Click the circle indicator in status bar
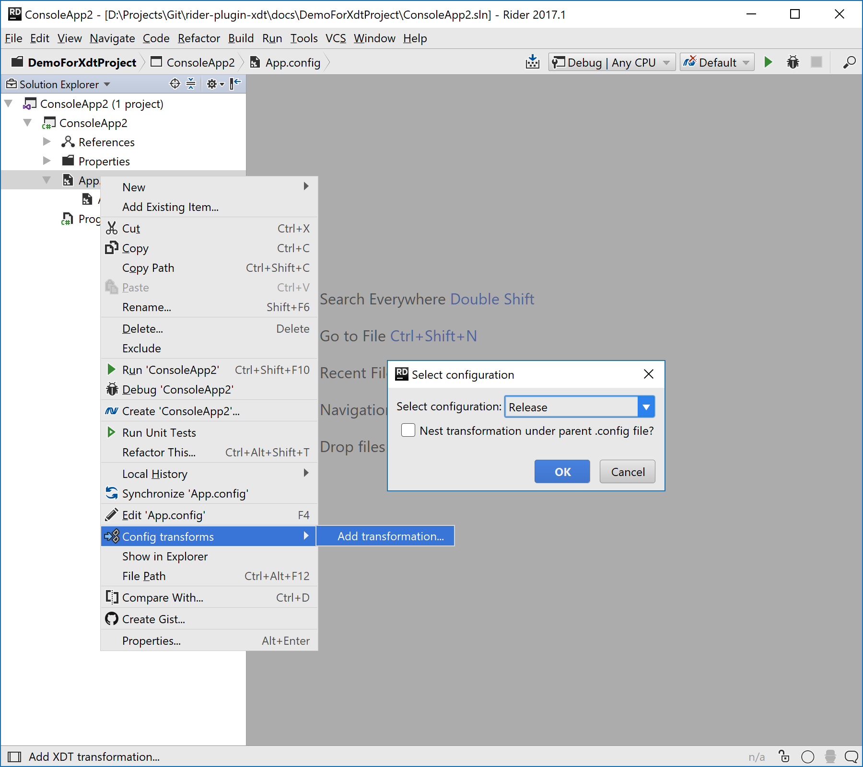Viewport: 863px width, 767px height. pos(808,757)
